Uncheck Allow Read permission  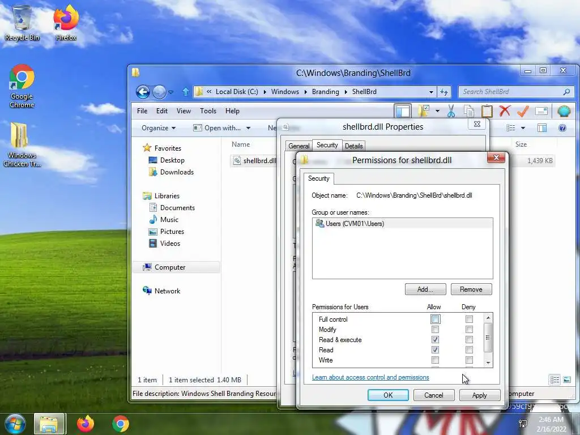tap(435, 349)
